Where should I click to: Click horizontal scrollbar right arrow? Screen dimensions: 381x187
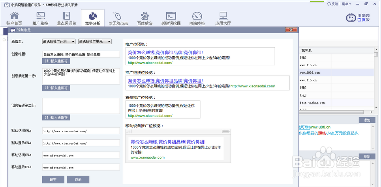coord(371,112)
